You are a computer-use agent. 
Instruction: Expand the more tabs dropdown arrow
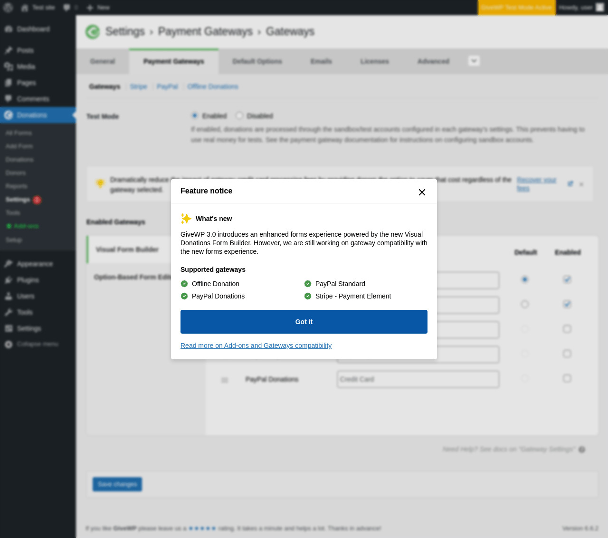point(474,61)
